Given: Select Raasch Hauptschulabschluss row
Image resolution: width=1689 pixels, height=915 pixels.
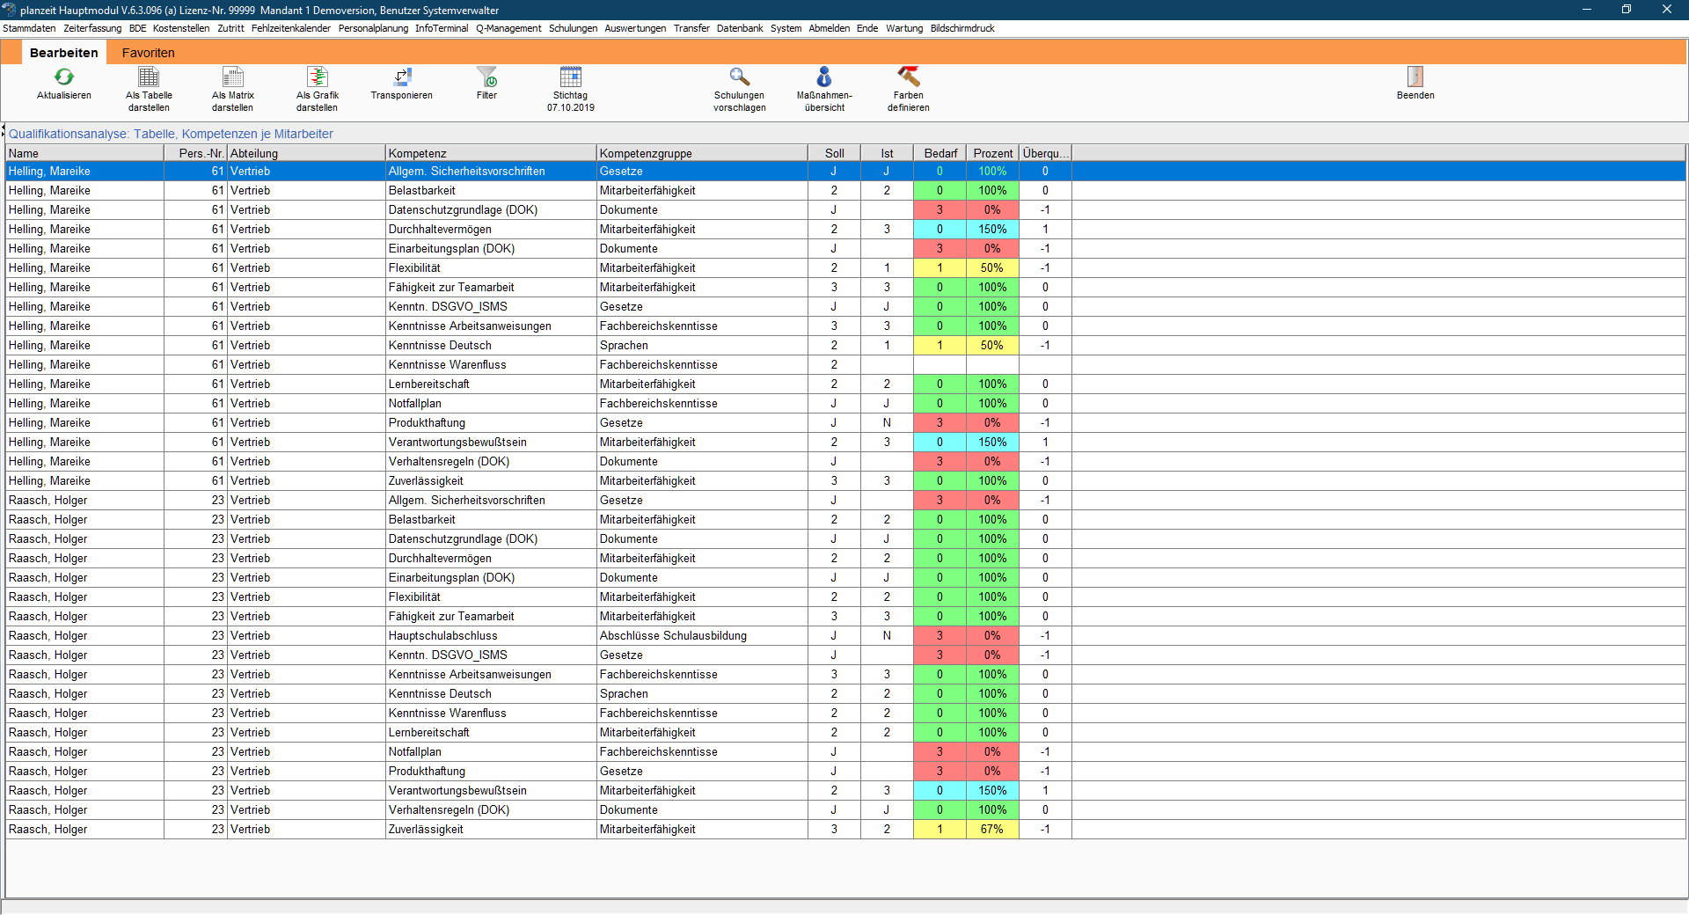Looking at the screenshot, I should pyautogui.click(x=442, y=636).
